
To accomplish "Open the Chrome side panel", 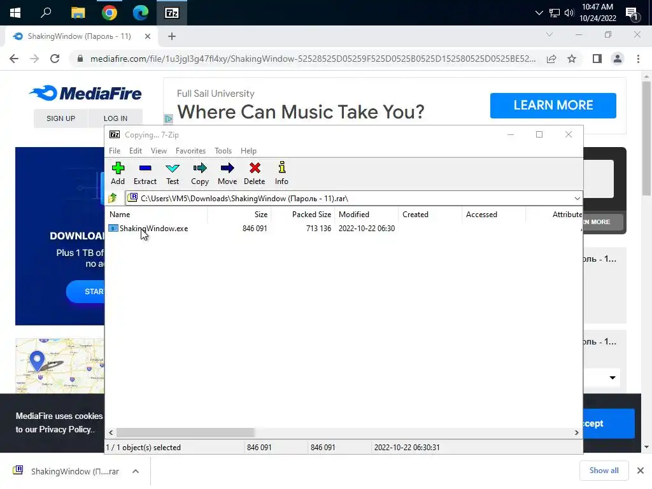I will (x=597, y=59).
